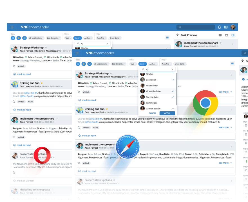The height and width of the screenshot is (202, 248).
Task: Open more options in Task Preview header
Action: [233, 44]
